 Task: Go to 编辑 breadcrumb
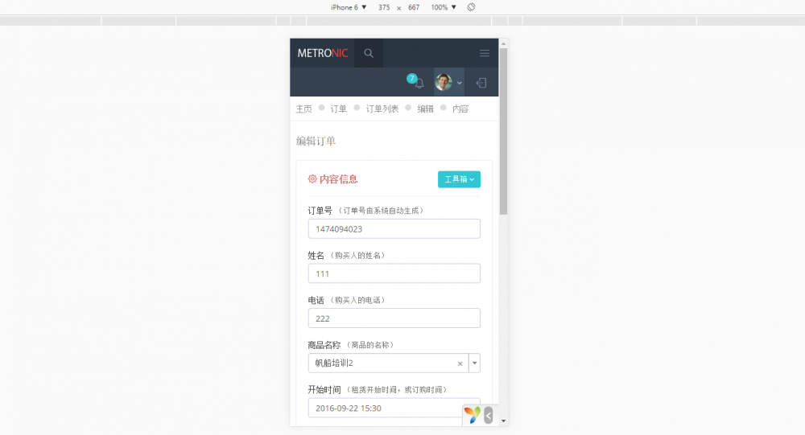(x=425, y=109)
